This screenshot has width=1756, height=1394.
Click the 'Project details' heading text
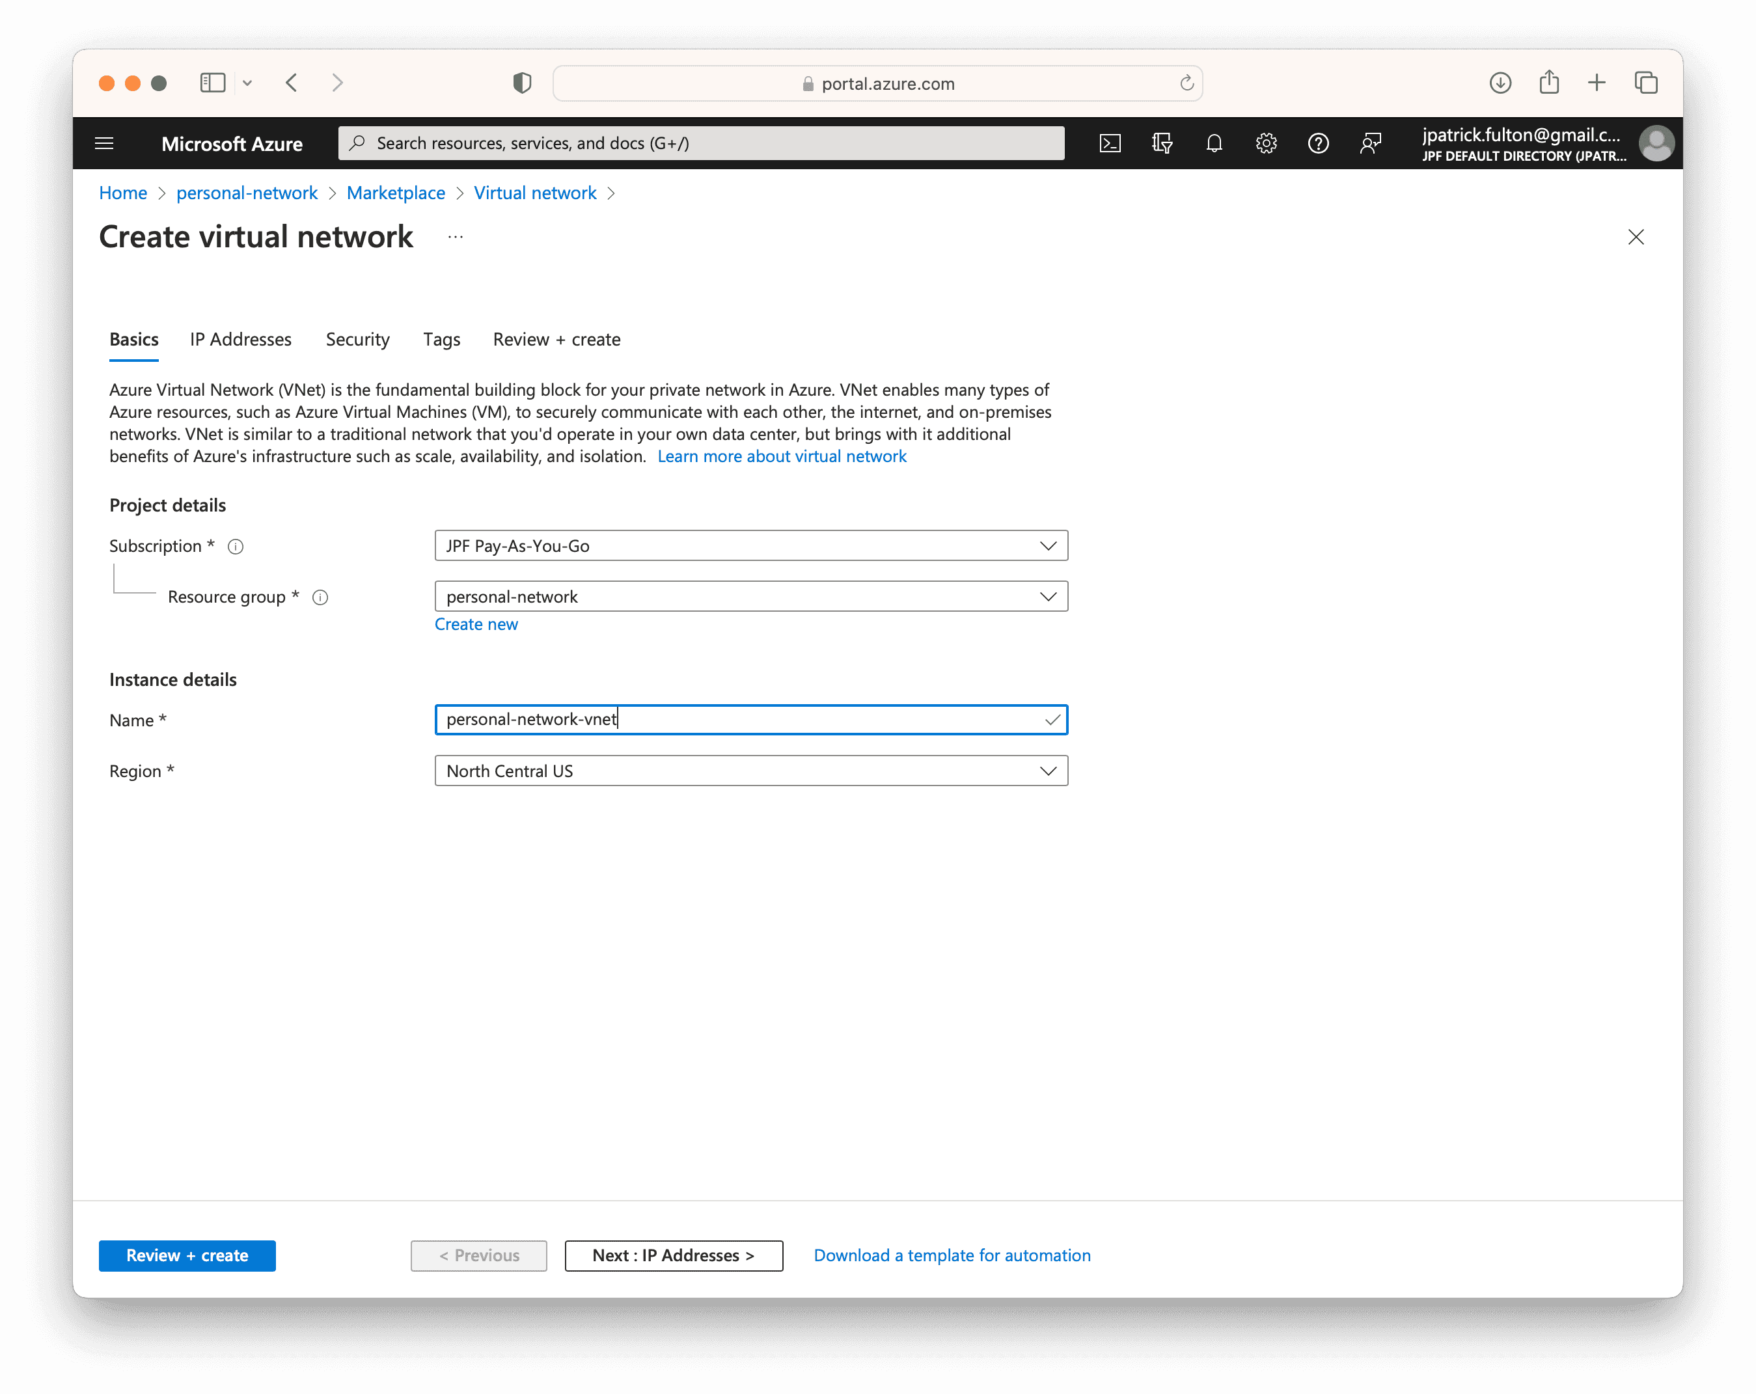tap(168, 506)
